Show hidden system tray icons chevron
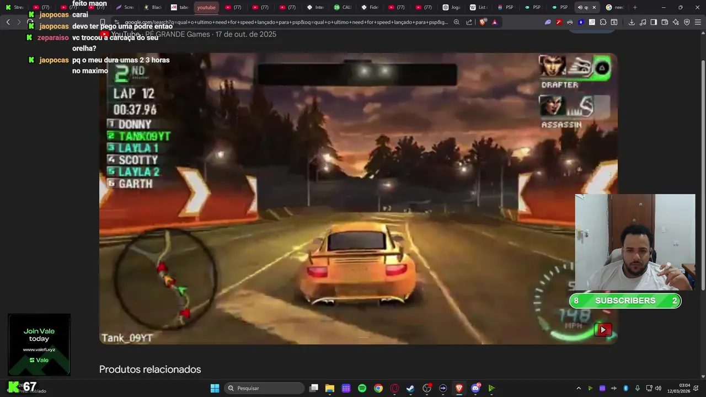The image size is (706, 397). click(579, 388)
